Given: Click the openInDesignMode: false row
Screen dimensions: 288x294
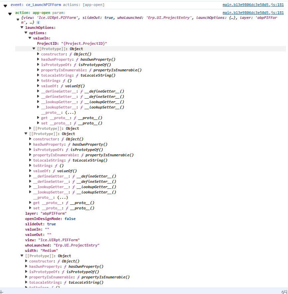Looking at the screenshot, I should [50, 219].
